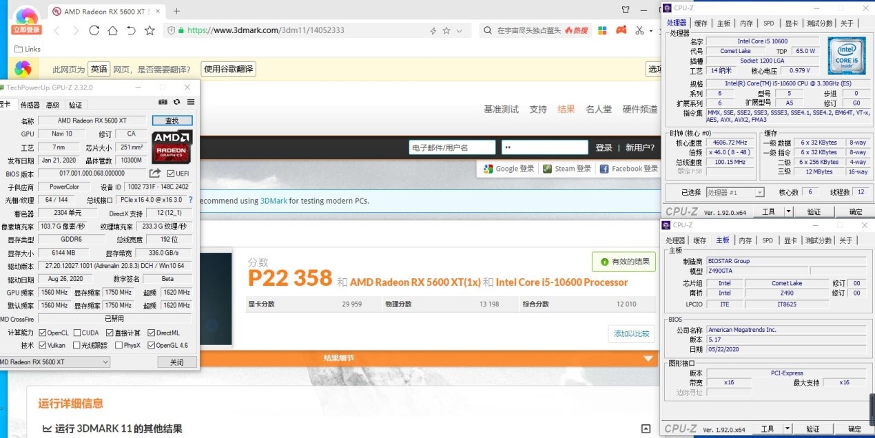Image resolution: width=875 pixels, height=438 pixels.
Task: Collapse the 运行 3DMARK 11的其他结果 section
Action: tap(646, 428)
